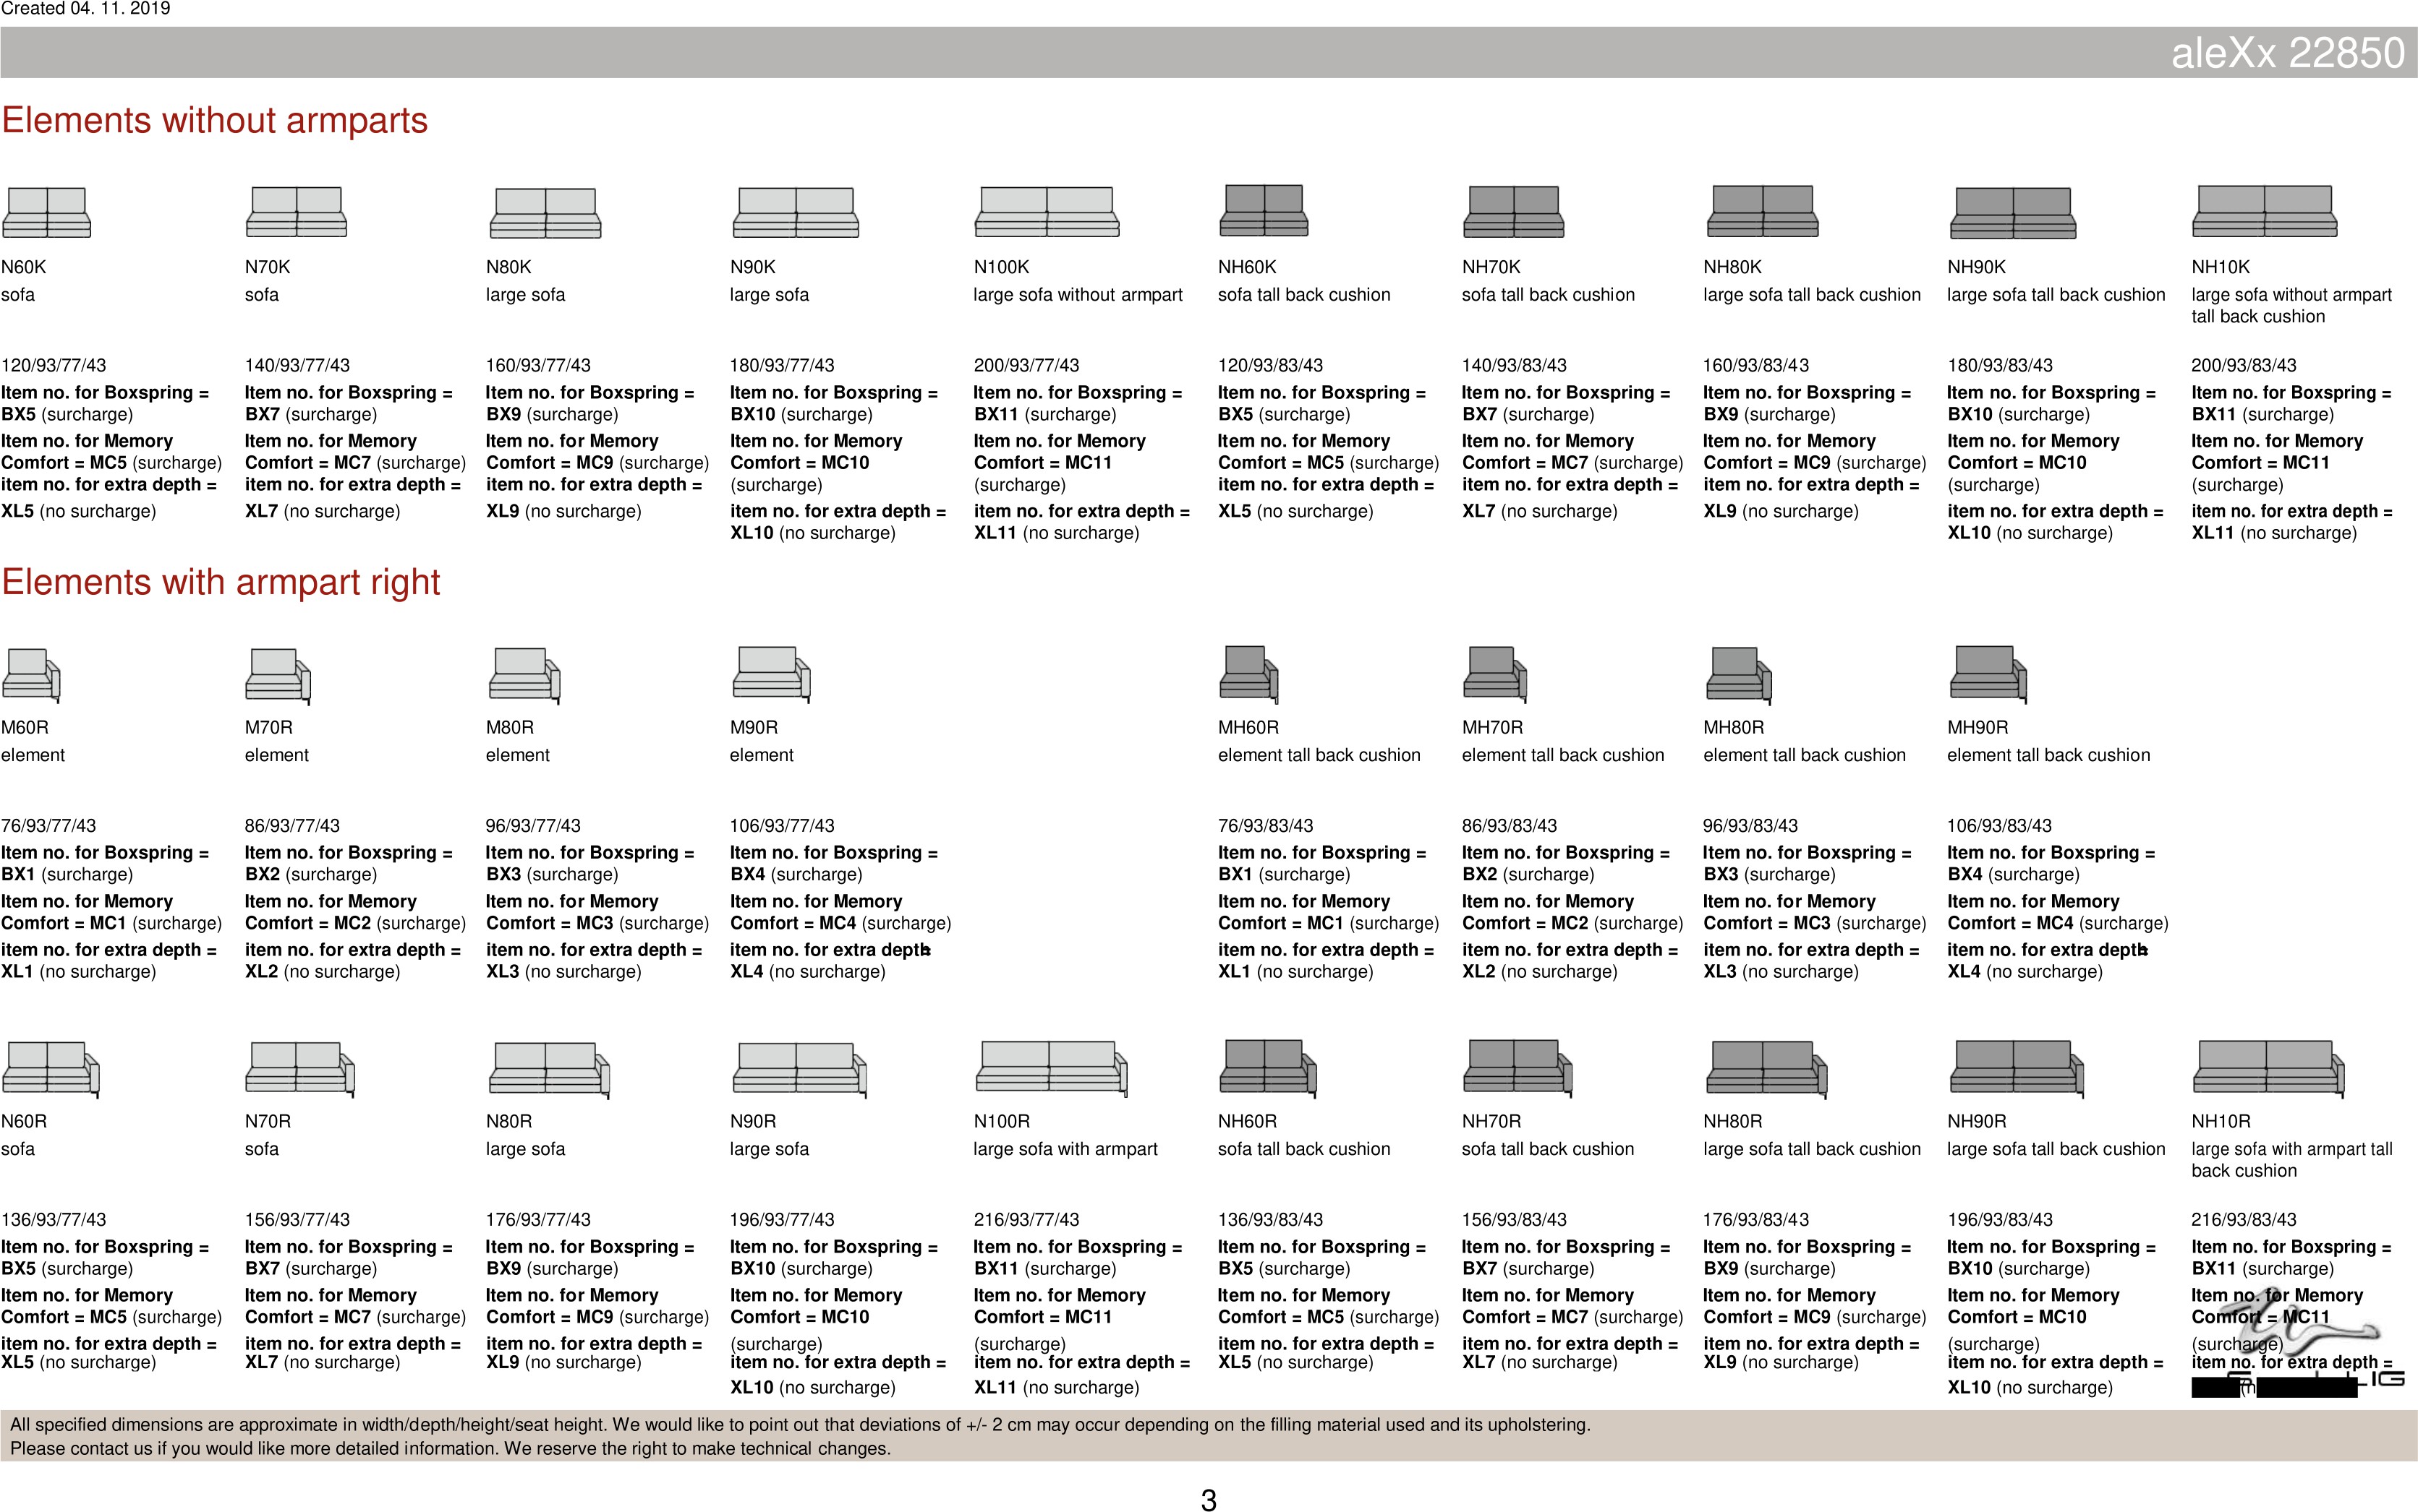Select the NH90K large sofa illustration
Image resolution: width=2418 pixels, height=1512 pixels.
coord(2014,212)
